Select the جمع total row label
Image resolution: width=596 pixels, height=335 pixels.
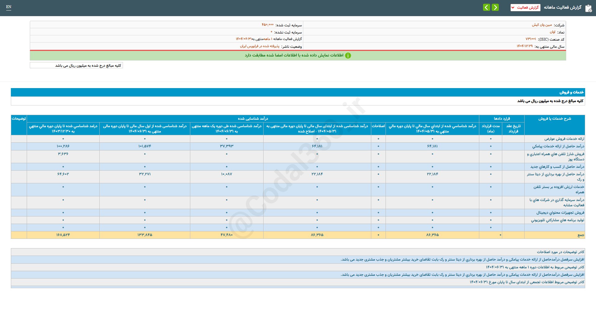click(580, 235)
